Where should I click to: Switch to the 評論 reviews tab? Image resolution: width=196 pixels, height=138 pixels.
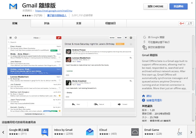coord(46,23)
